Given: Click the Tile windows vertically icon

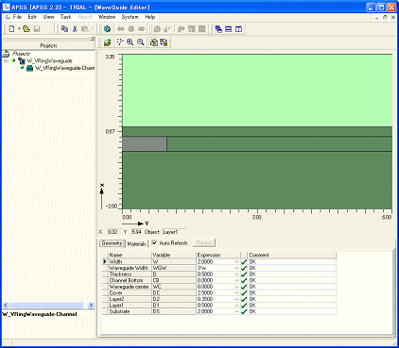Looking at the screenshot, I should (239, 29).
